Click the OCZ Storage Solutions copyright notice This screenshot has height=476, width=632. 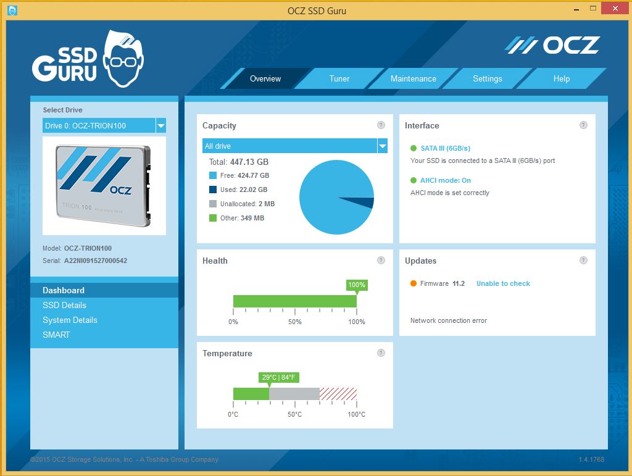[x=125, y=459]
